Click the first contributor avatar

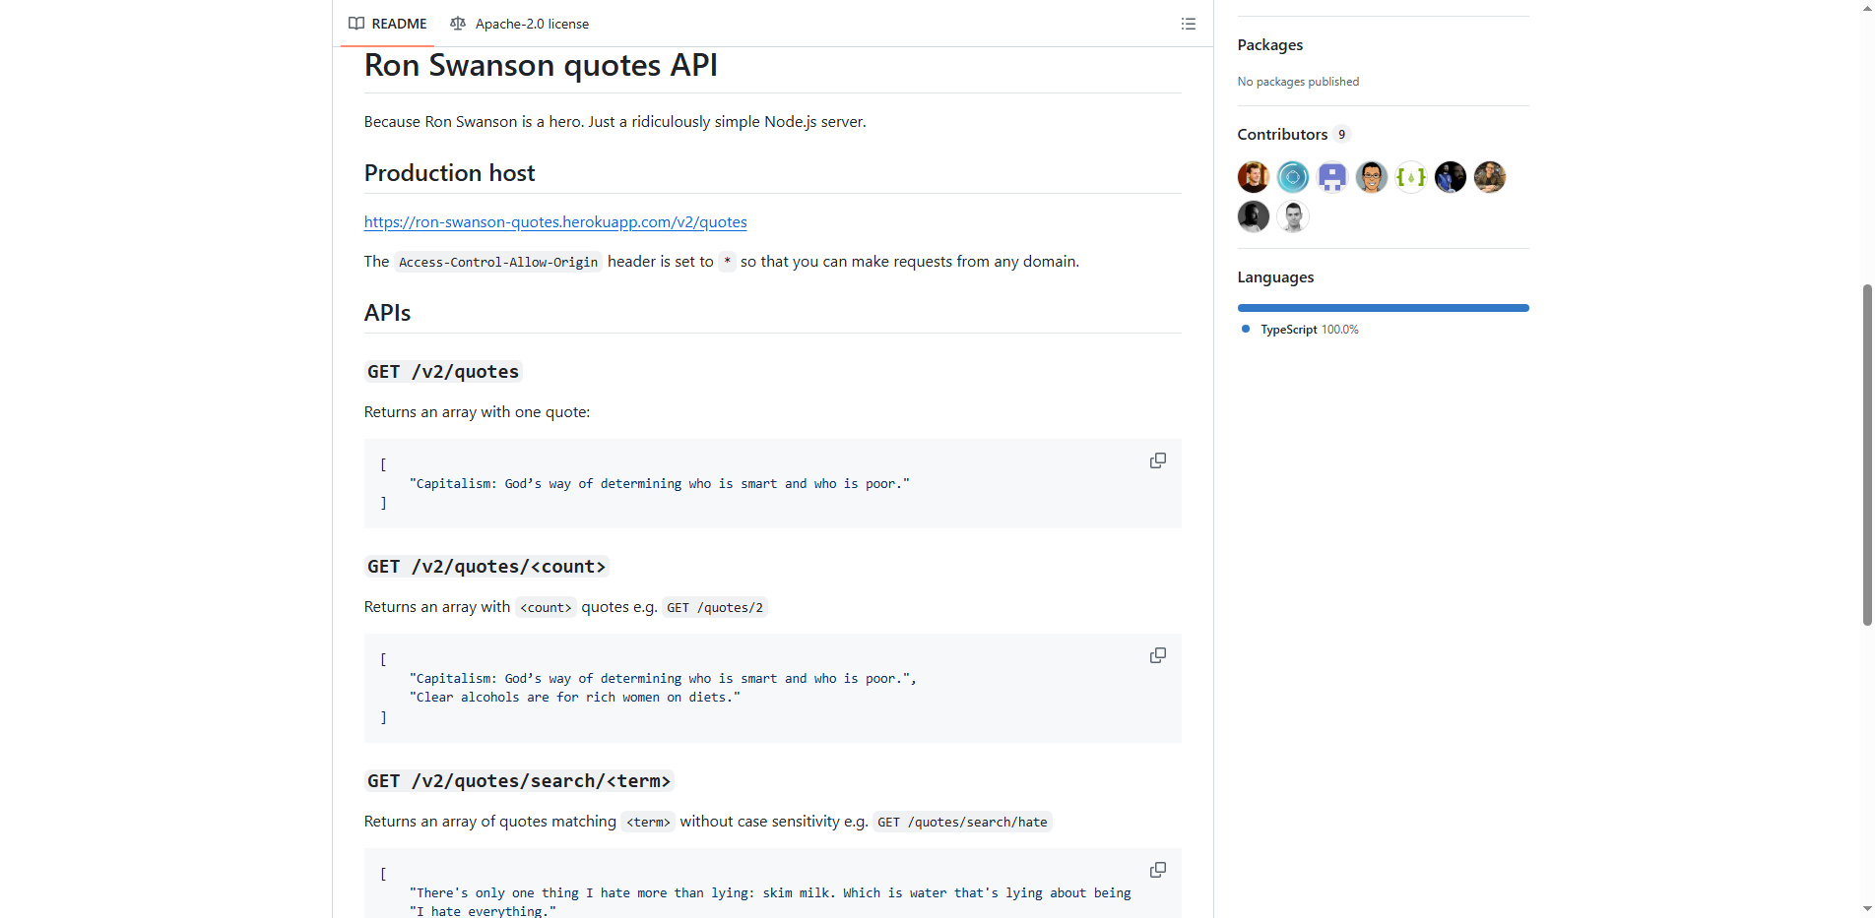click(1253, 177)
